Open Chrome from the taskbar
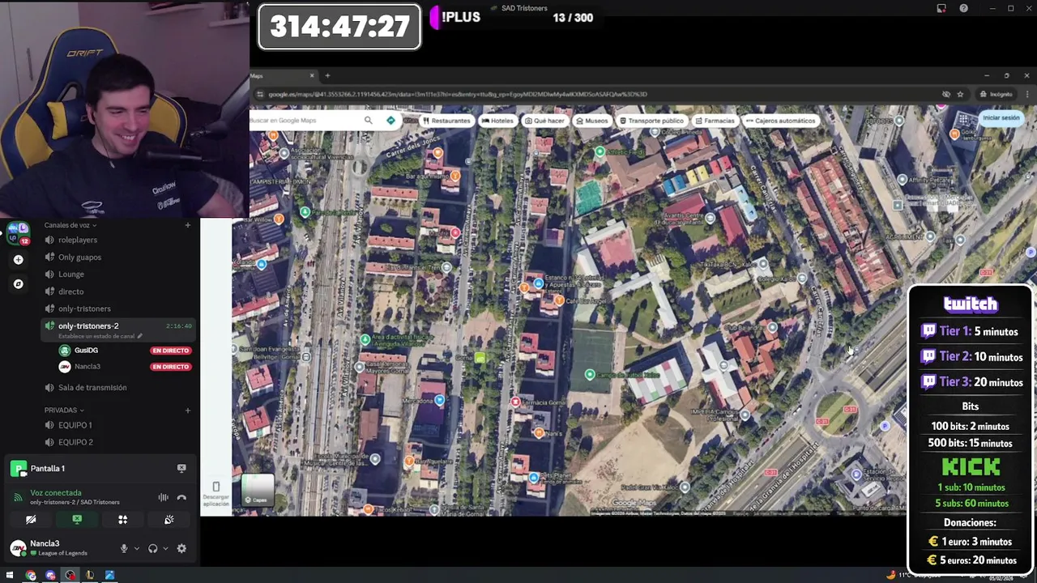 (x=31, y=576)
